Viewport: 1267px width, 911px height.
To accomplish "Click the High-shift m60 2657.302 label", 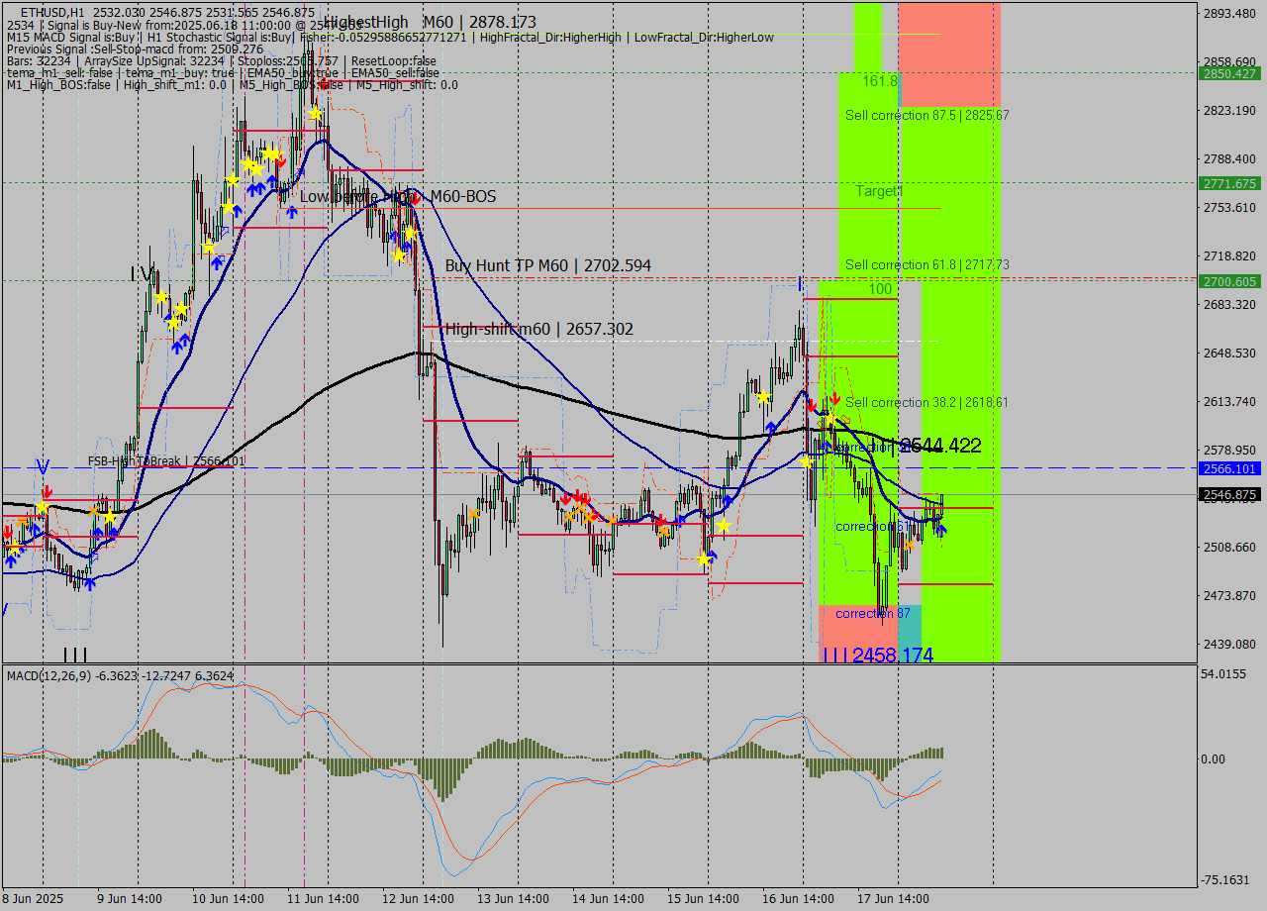I will click(x=538, y=329).
